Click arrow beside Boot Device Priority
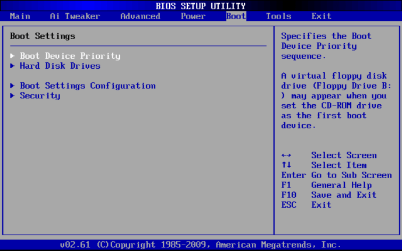This screenshot has height=251, width=402. point(12,56)
